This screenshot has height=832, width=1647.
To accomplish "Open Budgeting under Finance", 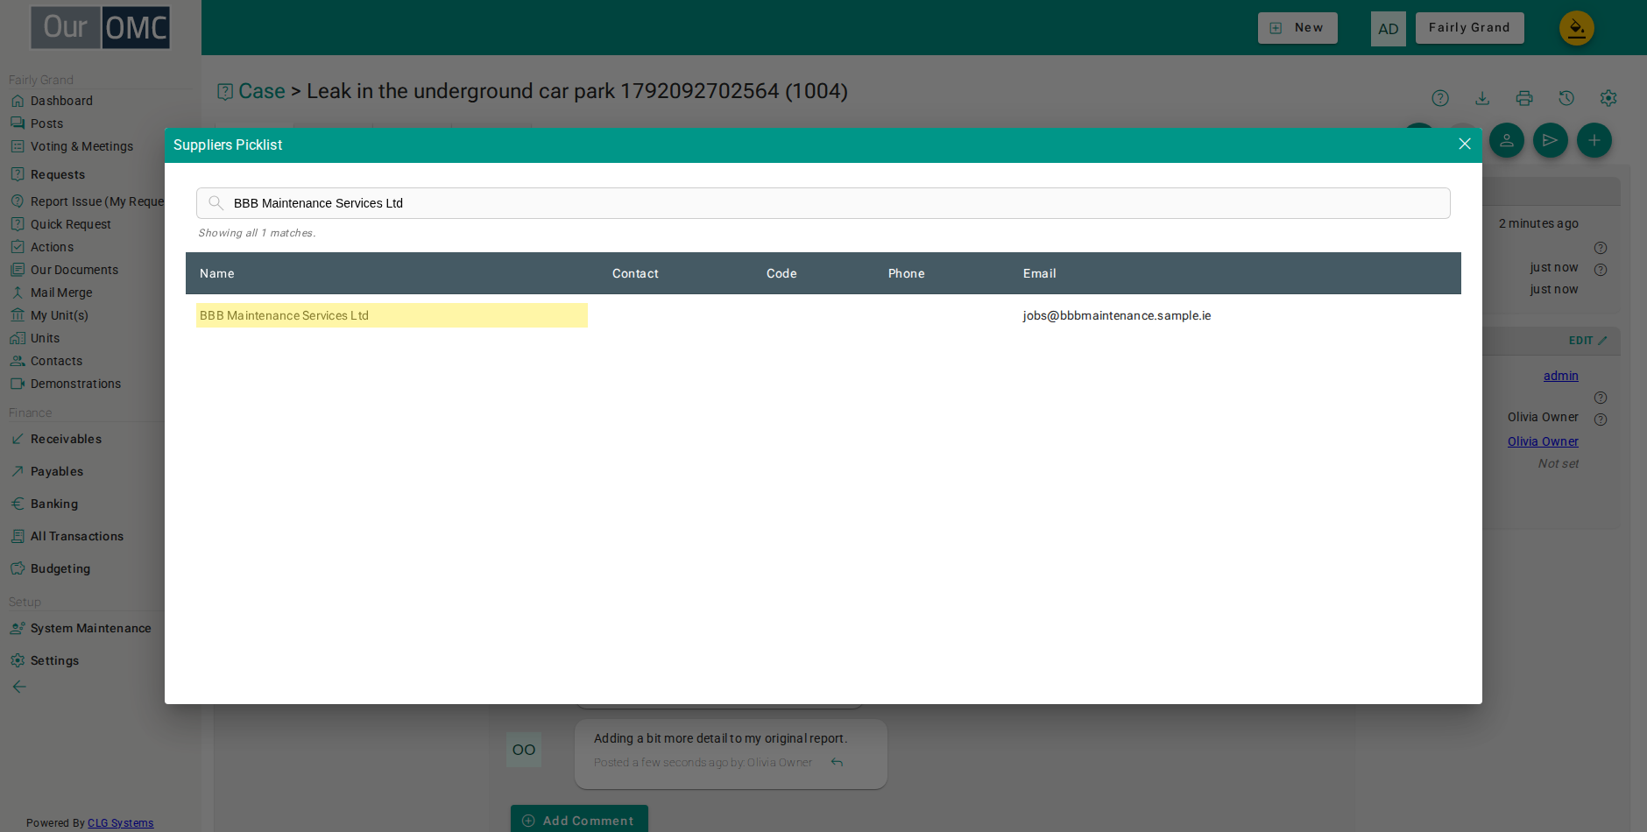I will click(x=60, y=568).
